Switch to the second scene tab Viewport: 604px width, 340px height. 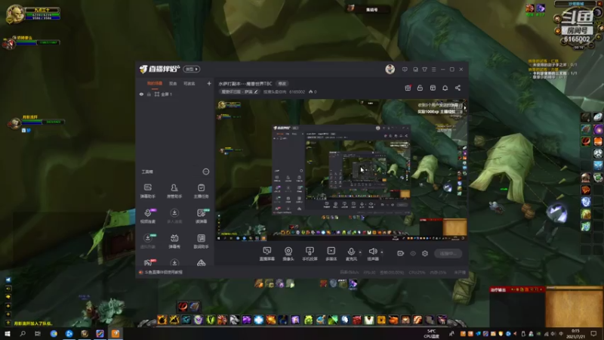pyautogui.click(x=173, y=83)
